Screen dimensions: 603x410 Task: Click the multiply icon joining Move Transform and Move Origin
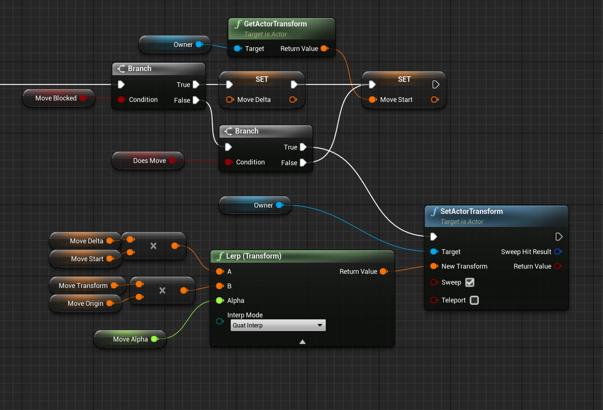(162, 291)
